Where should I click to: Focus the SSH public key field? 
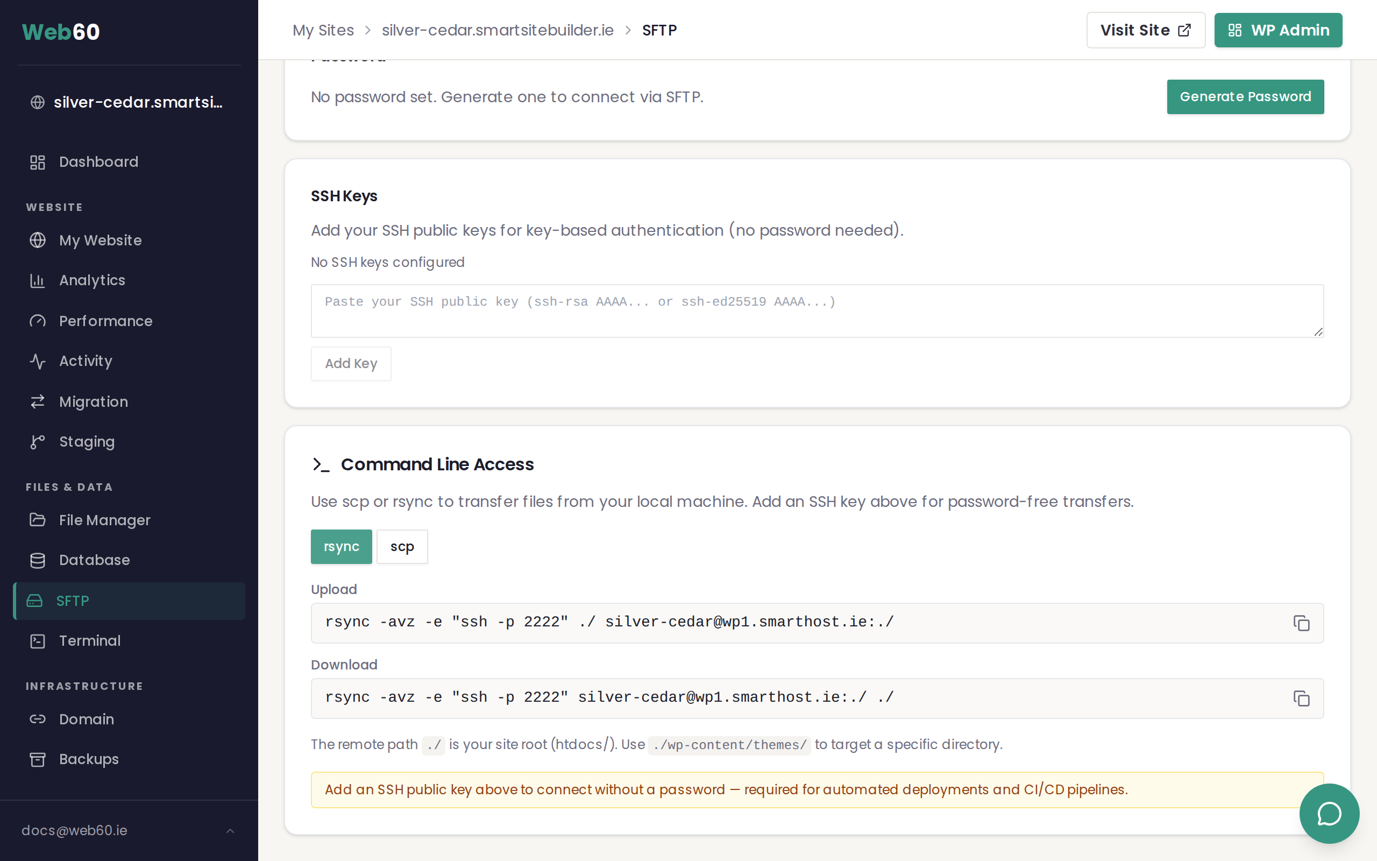click(817, 310)
